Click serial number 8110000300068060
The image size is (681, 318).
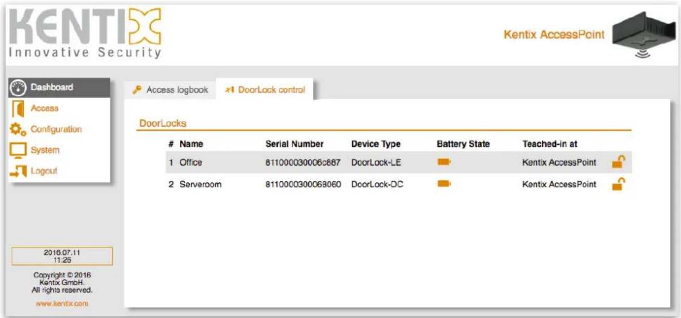tap(303, 184)
